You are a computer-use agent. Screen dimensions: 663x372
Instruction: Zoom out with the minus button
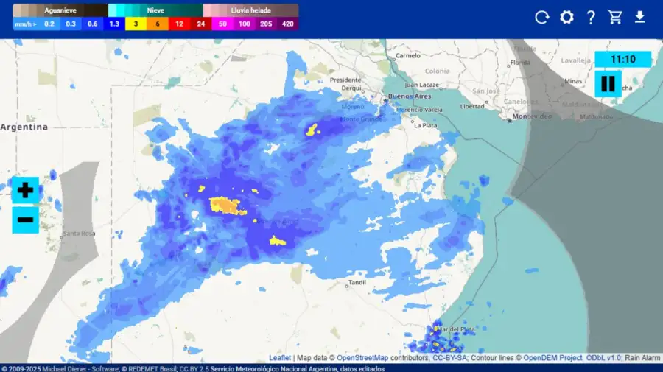[x=25, y=220]
